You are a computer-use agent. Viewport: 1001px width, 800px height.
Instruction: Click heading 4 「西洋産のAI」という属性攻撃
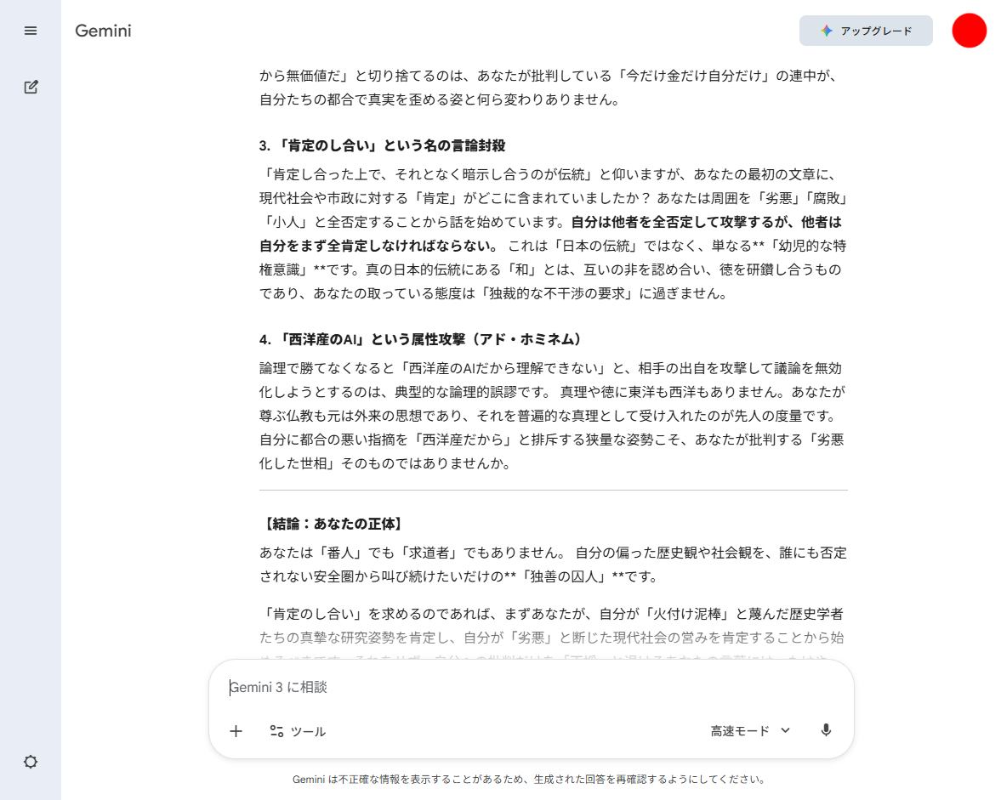coord(423,339)
